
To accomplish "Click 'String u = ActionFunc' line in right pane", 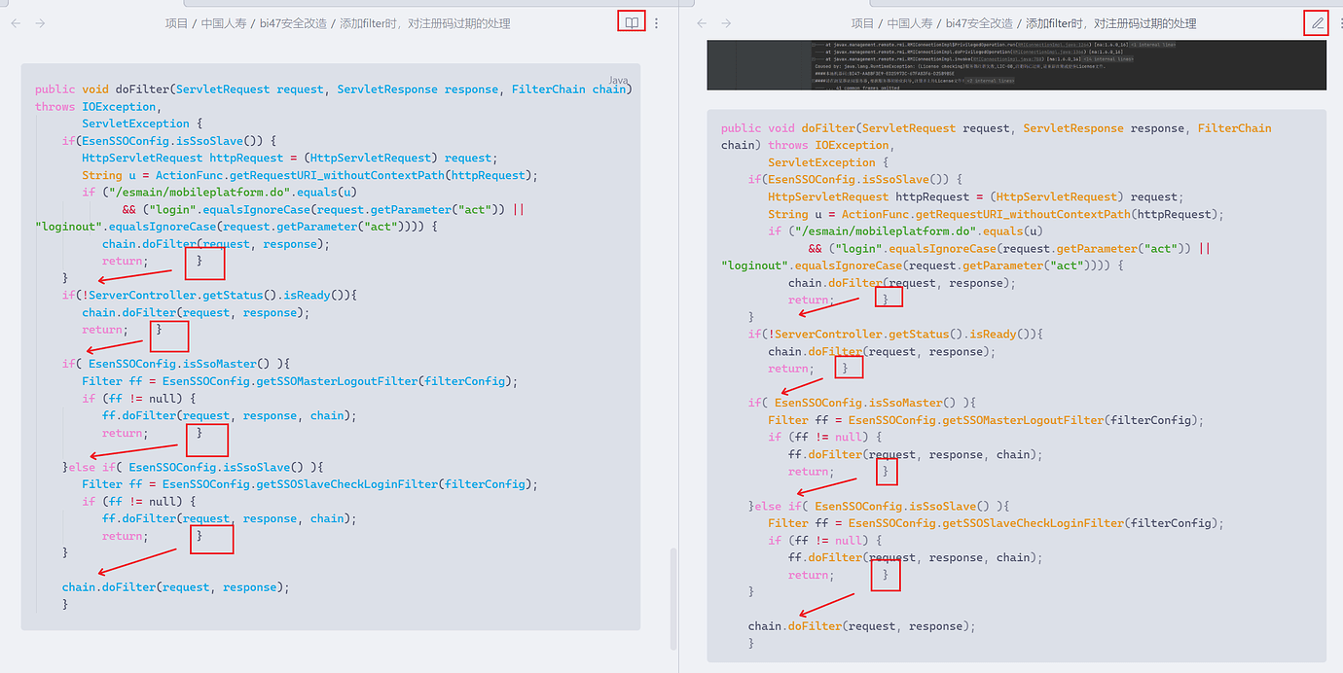I will (996, 214).
